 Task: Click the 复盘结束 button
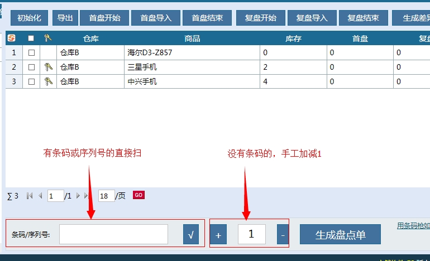[364, 18]
